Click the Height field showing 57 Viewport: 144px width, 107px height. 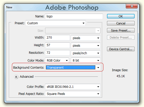point(58,45)
